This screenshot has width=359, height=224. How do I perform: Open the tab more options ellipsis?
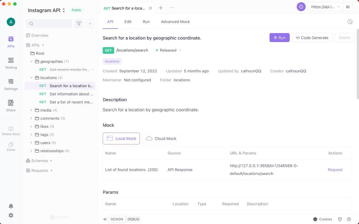[x=172, y=8]
